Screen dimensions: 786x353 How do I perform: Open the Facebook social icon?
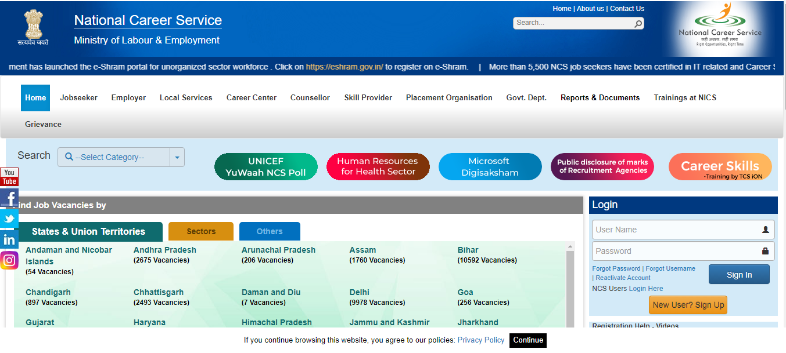9,198
